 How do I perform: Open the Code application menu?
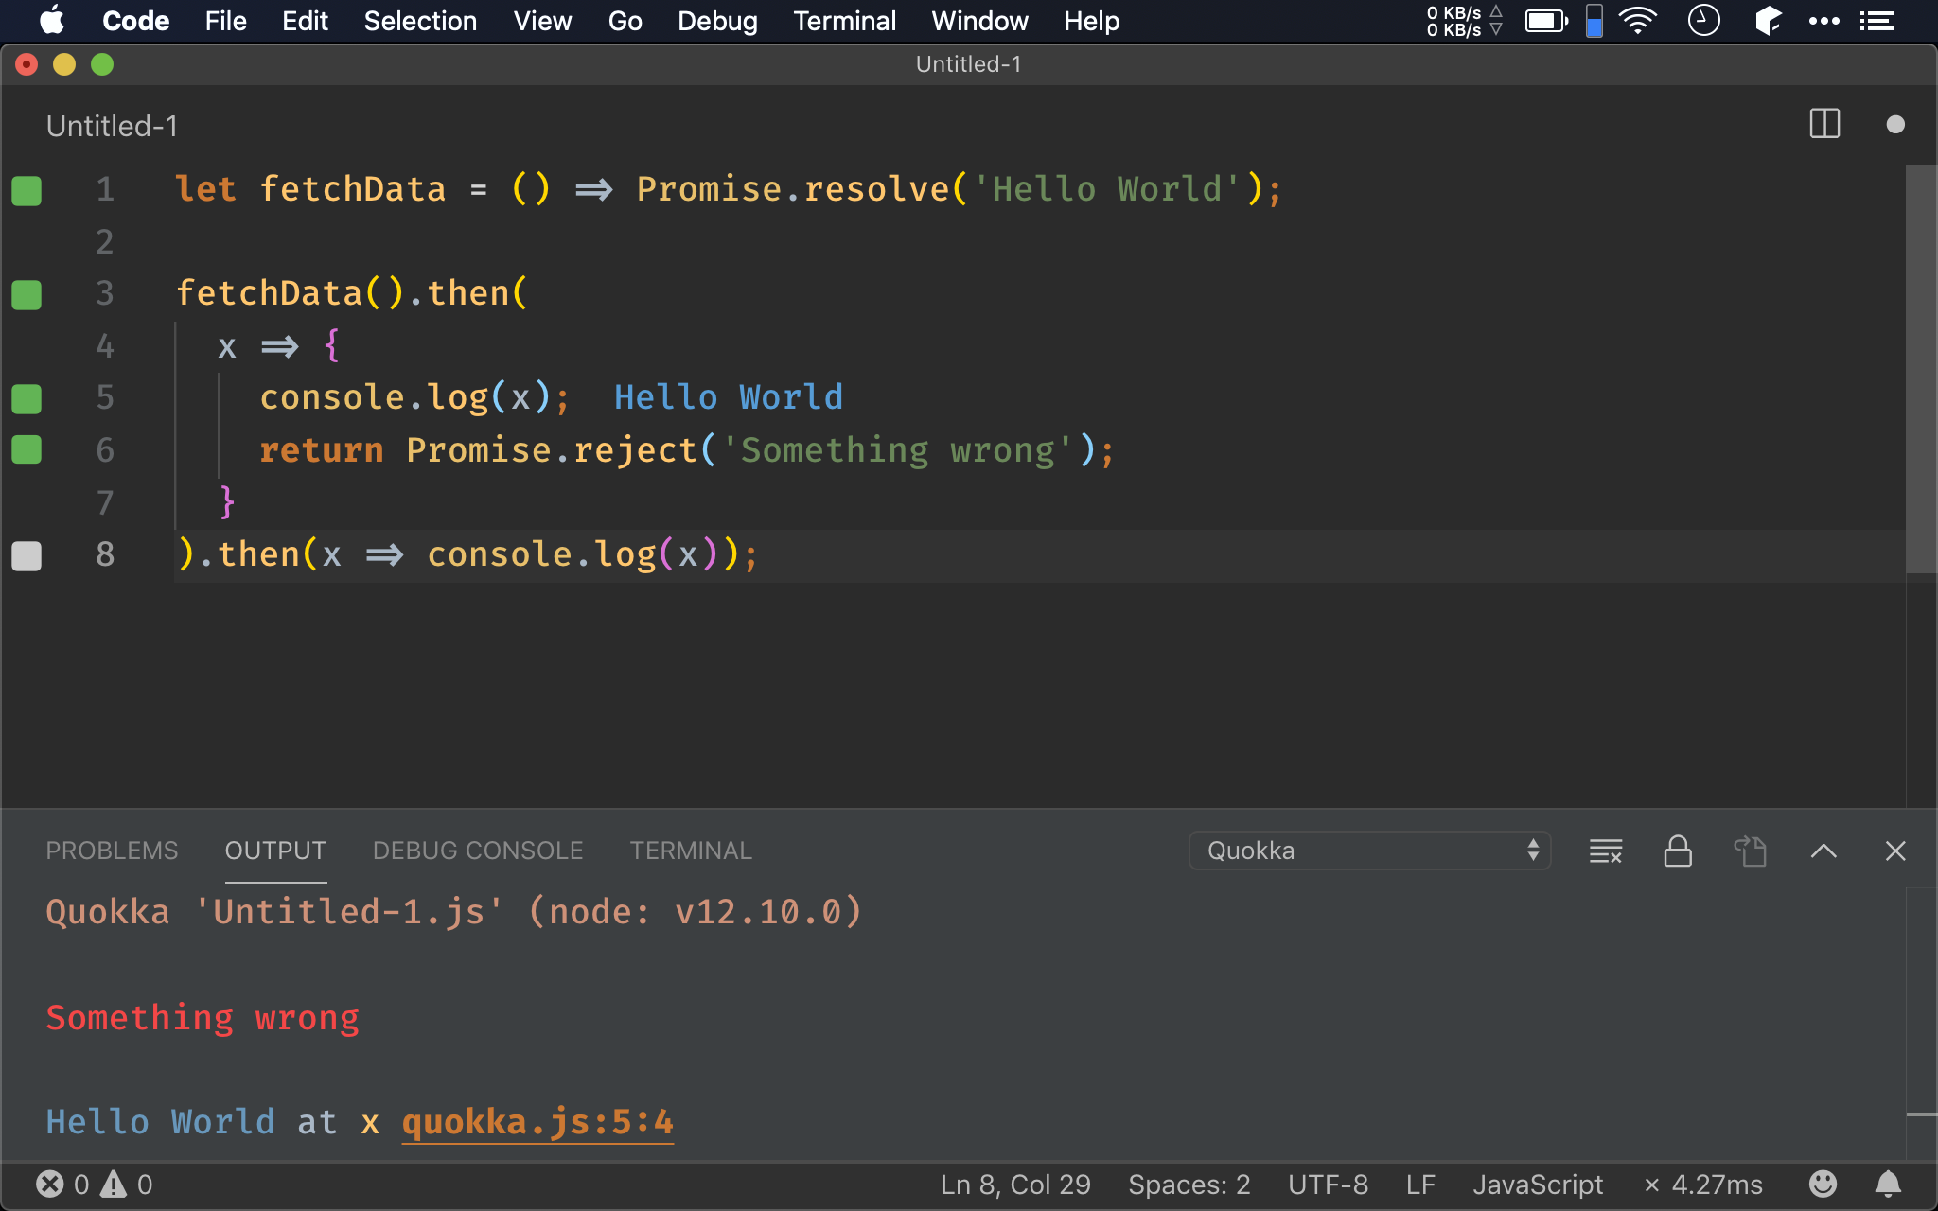tap(135, 21)
